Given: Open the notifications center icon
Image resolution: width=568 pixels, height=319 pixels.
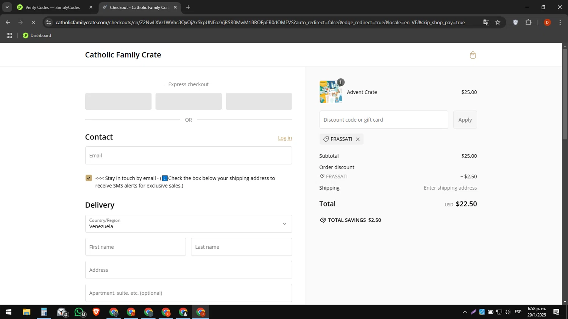Looking at the screenshot, I should point(557,312).
